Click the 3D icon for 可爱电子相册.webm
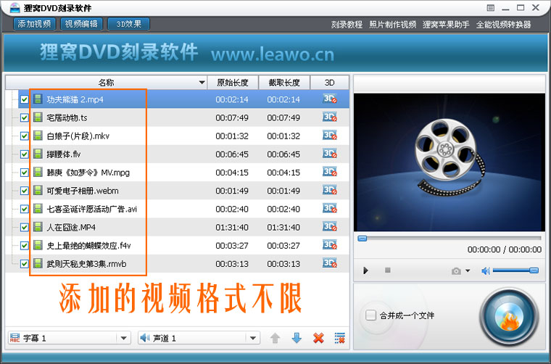 tap(330, 191)
